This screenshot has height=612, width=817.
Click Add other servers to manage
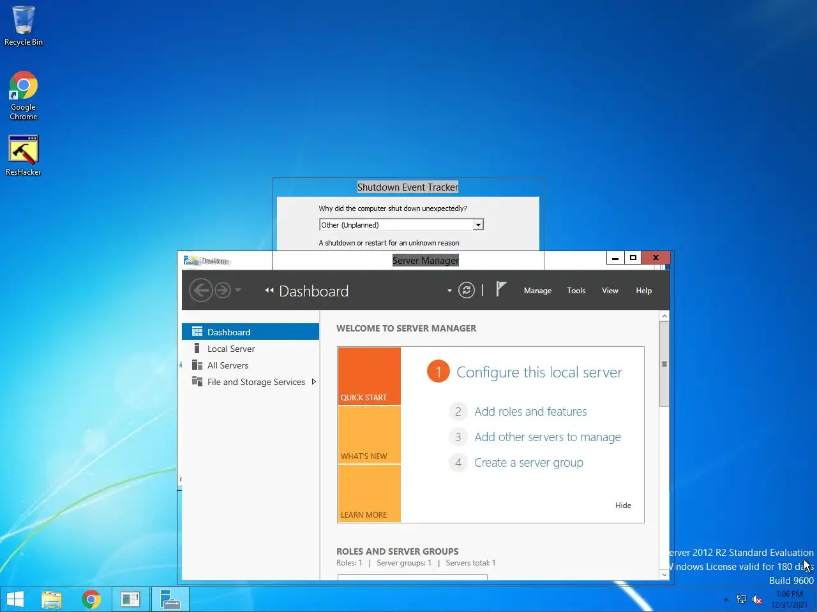(x=547, y=437)
